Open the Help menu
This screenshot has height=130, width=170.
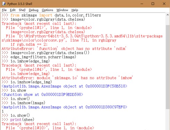click(75, 10)
